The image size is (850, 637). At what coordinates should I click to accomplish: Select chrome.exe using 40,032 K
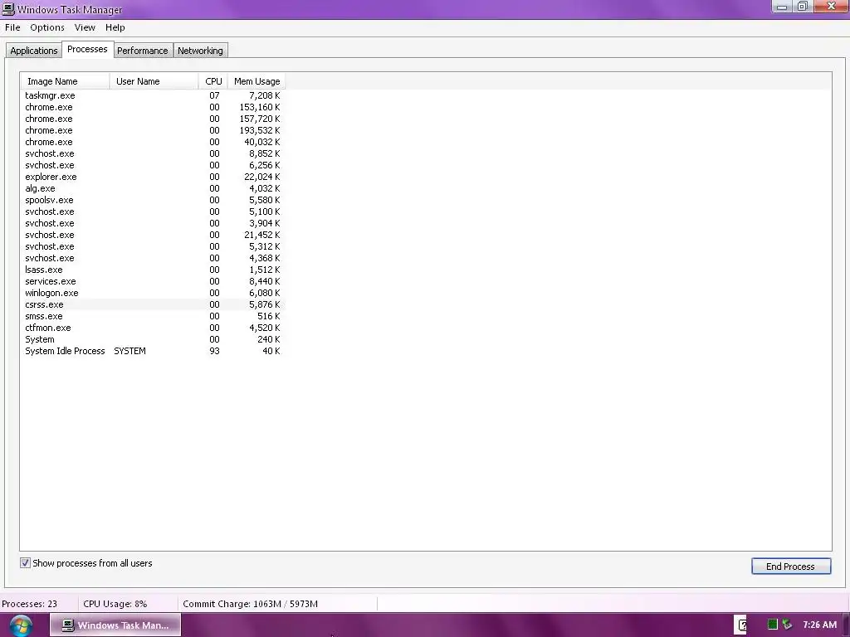[x=153, y=142]
